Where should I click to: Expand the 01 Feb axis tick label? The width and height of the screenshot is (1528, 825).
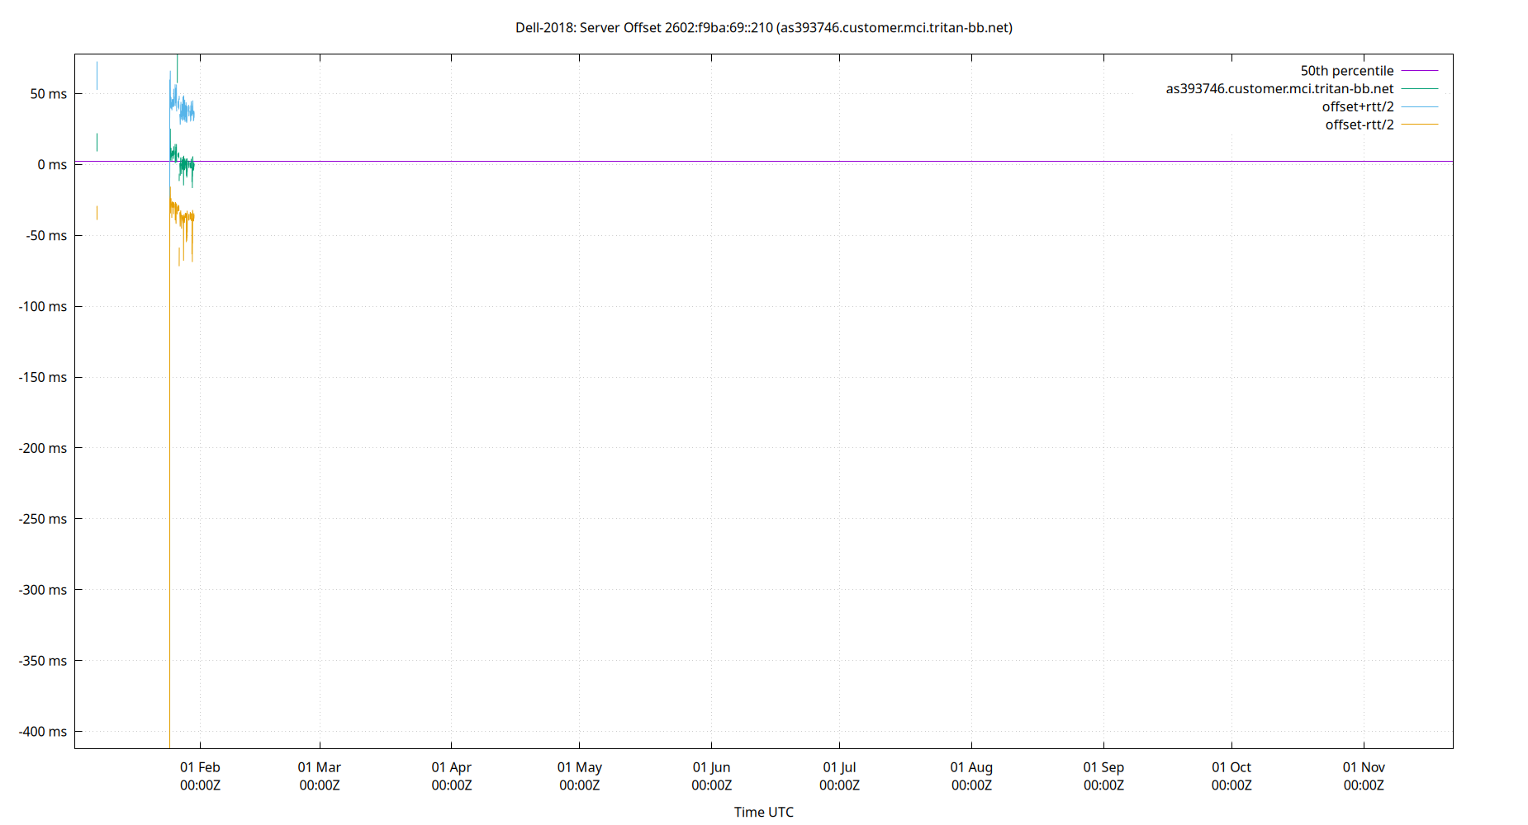pyautogui.click(x=200, y=767)
